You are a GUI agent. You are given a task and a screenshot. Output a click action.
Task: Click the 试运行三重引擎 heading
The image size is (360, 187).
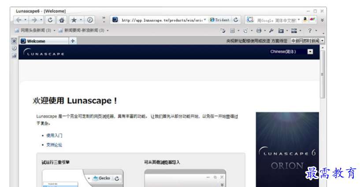click(x=56, y=162)
